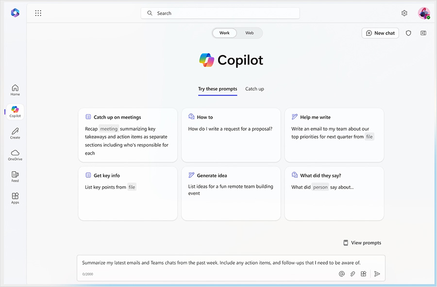Click the attach file paperclip icon
This screenshot has height=287, width=437.
(353, 273)
